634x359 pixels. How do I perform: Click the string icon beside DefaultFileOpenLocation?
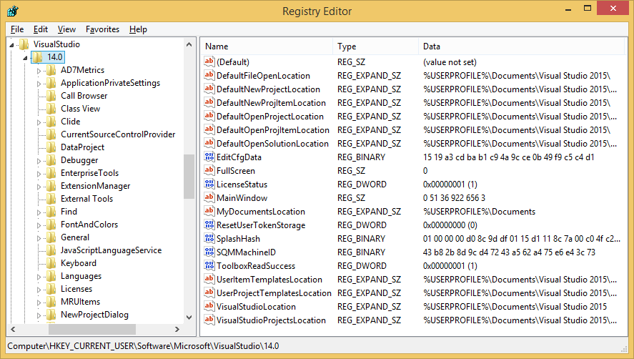[209, 75]
